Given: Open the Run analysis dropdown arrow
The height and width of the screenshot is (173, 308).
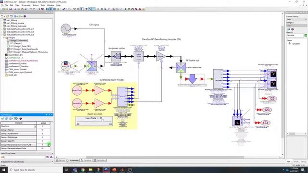Looking at the screenshot, I should tap(61, 9).
